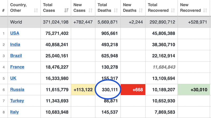211x118 pixels.
Task: Click the red +668 new deaths cell
Action: click(x=133, y=90)
